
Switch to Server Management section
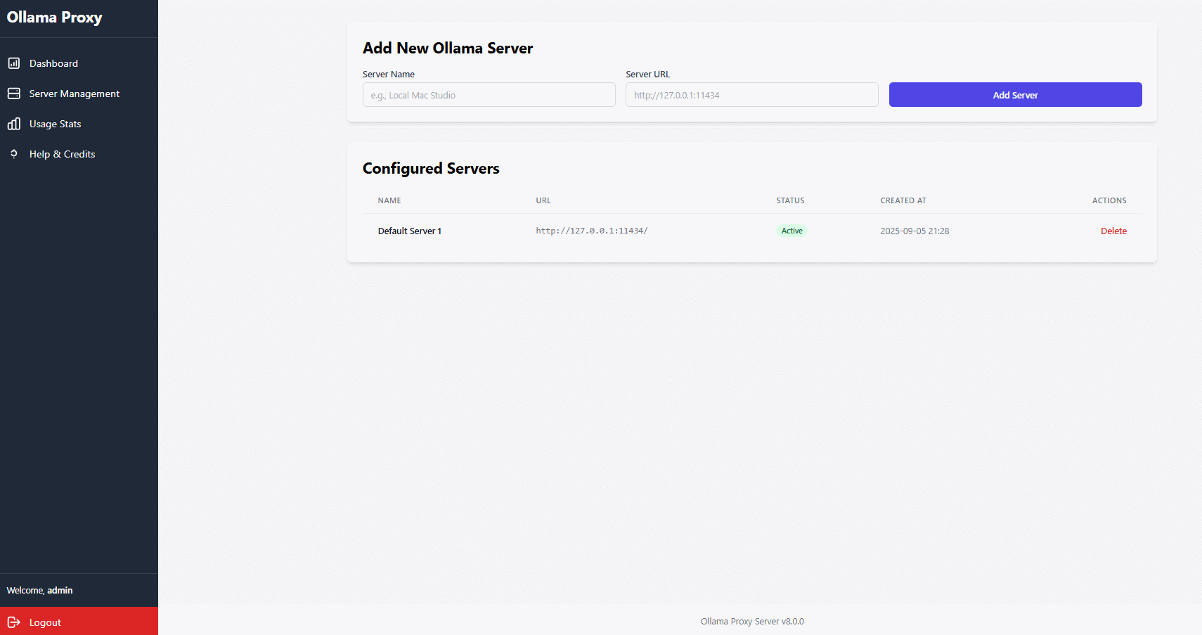click(x=74, y=93)
